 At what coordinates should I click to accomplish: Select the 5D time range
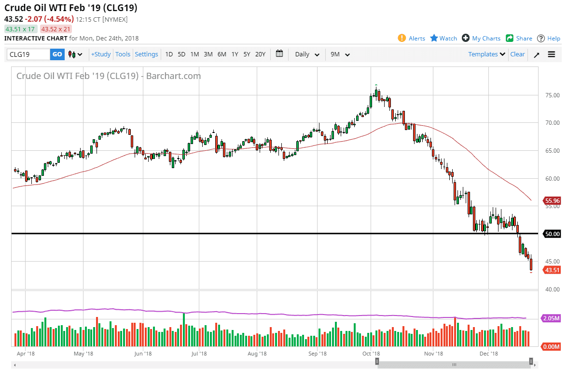pyautogui.click(x=181, y=54)
